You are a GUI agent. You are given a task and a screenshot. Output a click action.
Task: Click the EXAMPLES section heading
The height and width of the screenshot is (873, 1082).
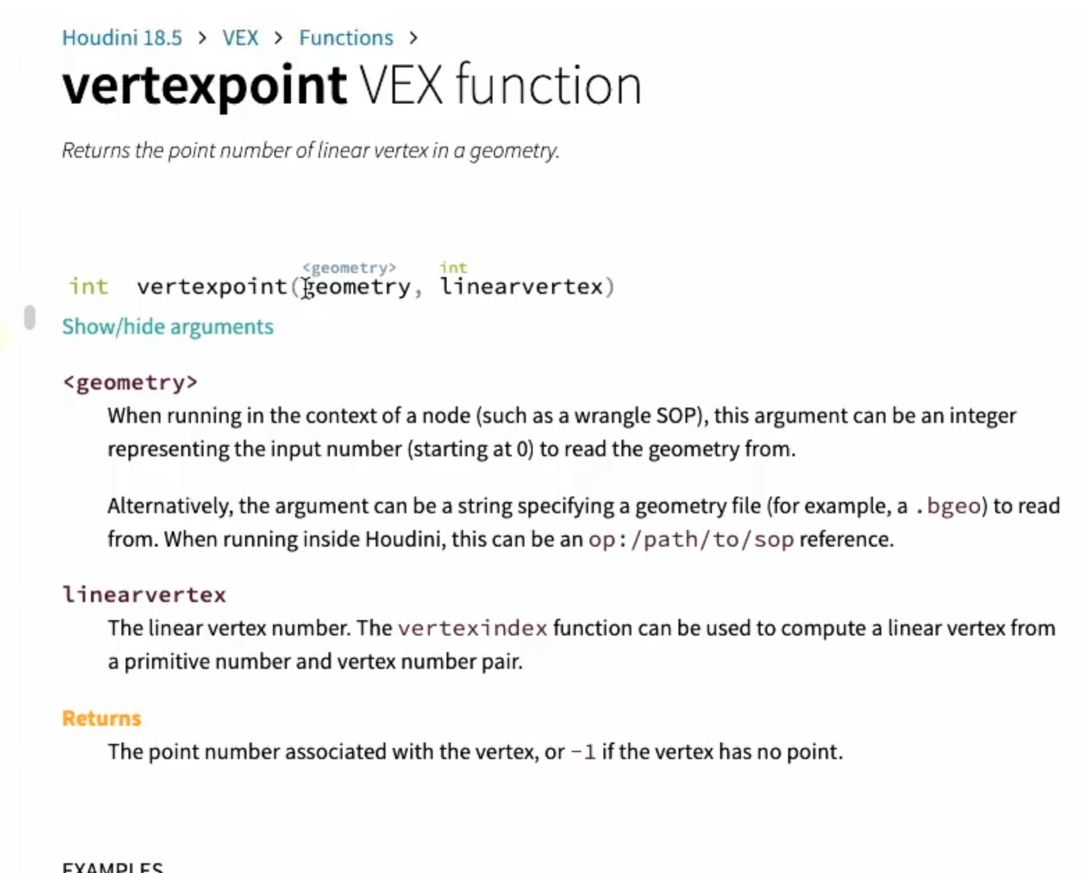(x=113, y=867)
